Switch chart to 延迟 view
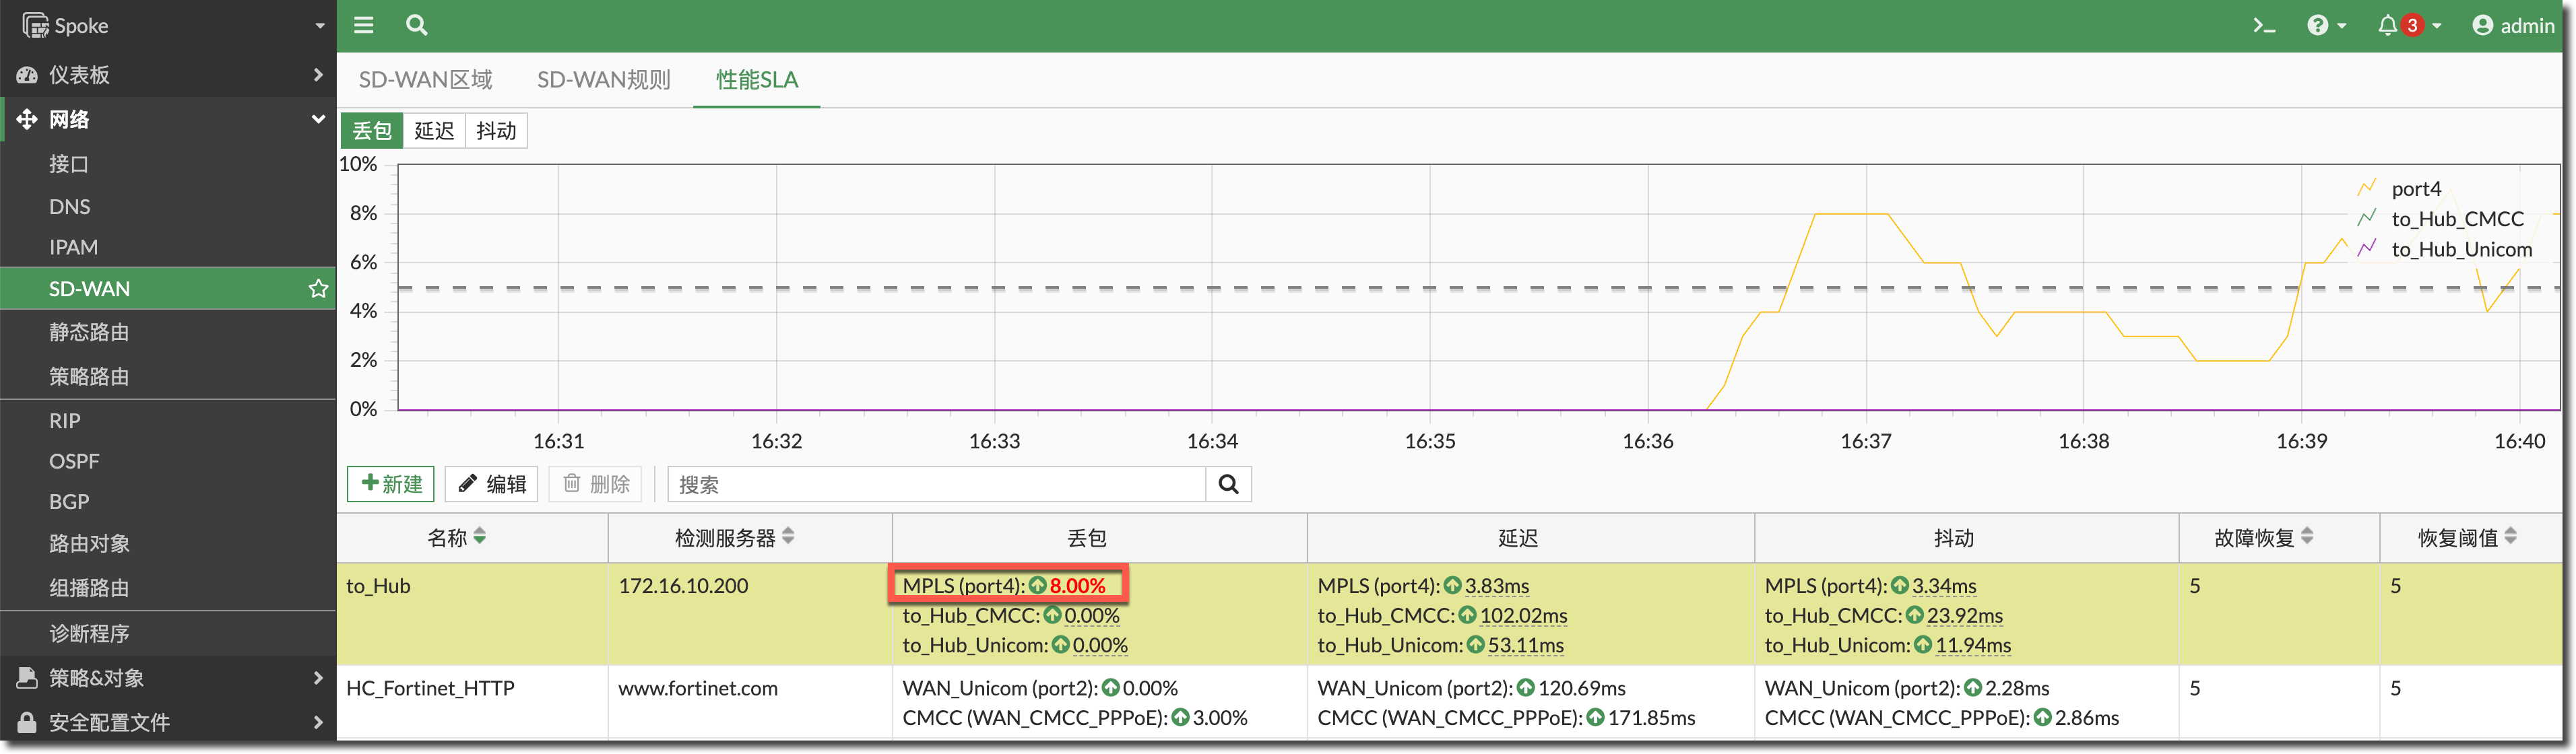2576x754 pixels. pos(434,131)
